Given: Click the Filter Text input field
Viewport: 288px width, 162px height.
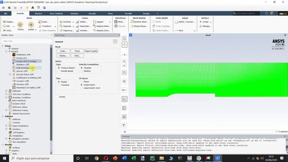Looking at the screenshot, I should click(x=26, y=41).
